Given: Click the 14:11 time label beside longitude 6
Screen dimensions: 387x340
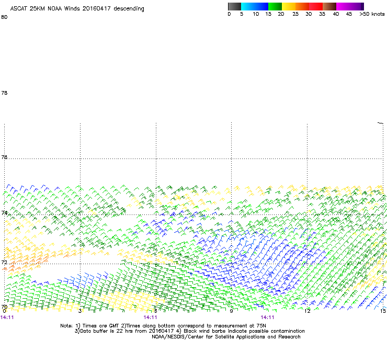Looking at the screenshot, I should (x=150, y=318).
